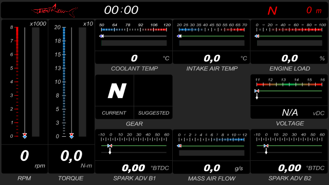Click the intake air temp slider marker
Screen dimensions: 329x185
(179, 36)
